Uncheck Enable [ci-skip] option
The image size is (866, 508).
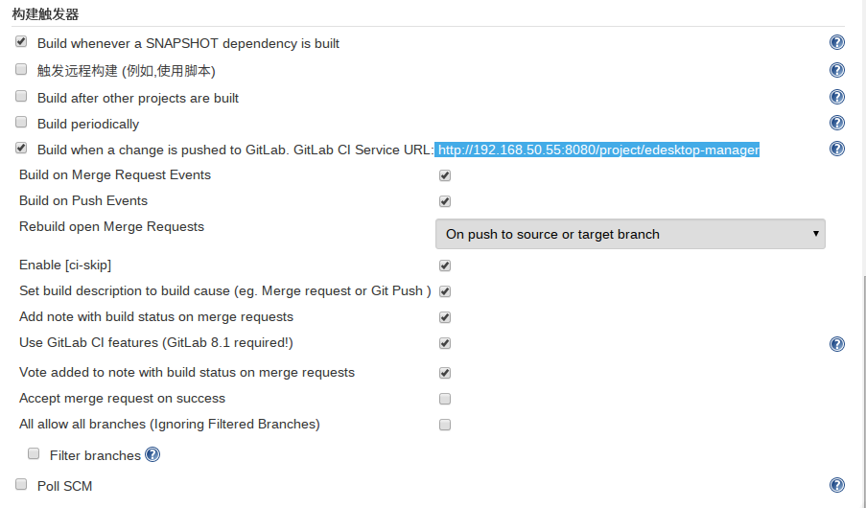(x=445, y=266)
